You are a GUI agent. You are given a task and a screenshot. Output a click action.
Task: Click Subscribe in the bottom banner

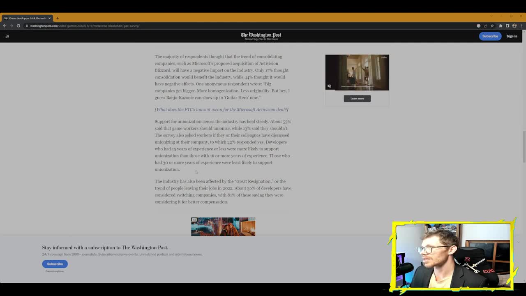point(55,264)
